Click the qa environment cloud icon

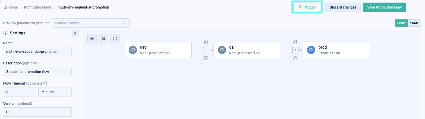tap(222, 50)
